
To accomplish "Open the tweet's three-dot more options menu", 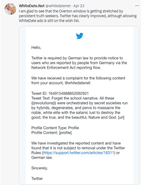I will pyautogui.click(x=137, y=6).
